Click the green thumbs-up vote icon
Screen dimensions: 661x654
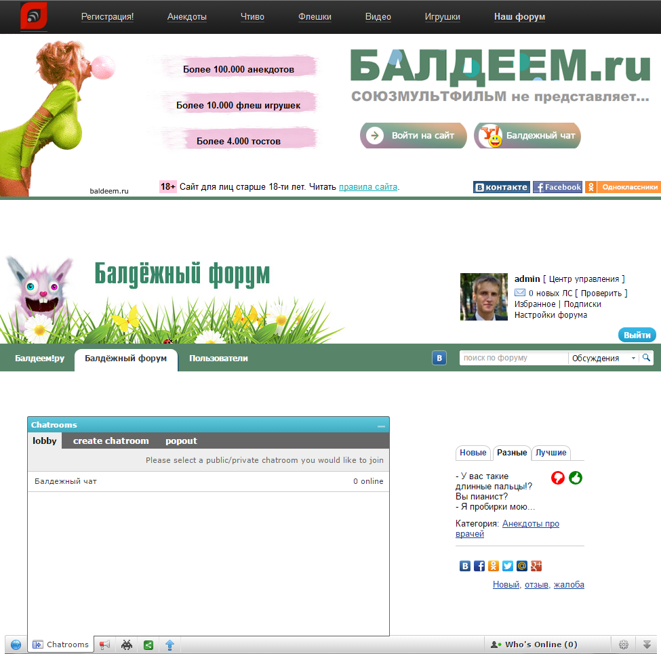click(576, 477)
